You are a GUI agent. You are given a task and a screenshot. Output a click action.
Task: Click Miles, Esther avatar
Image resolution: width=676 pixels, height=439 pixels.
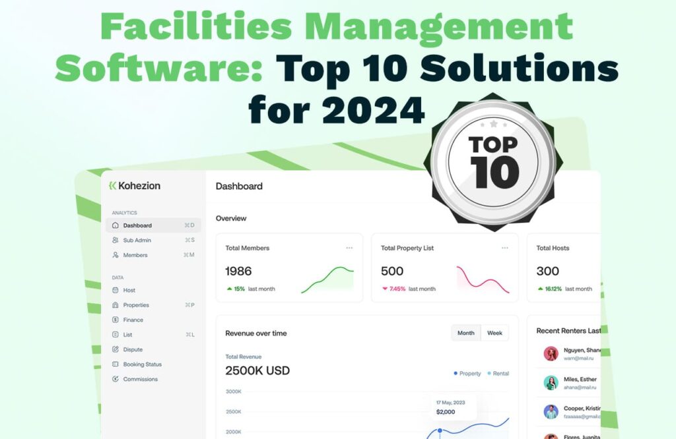(551, 382)
